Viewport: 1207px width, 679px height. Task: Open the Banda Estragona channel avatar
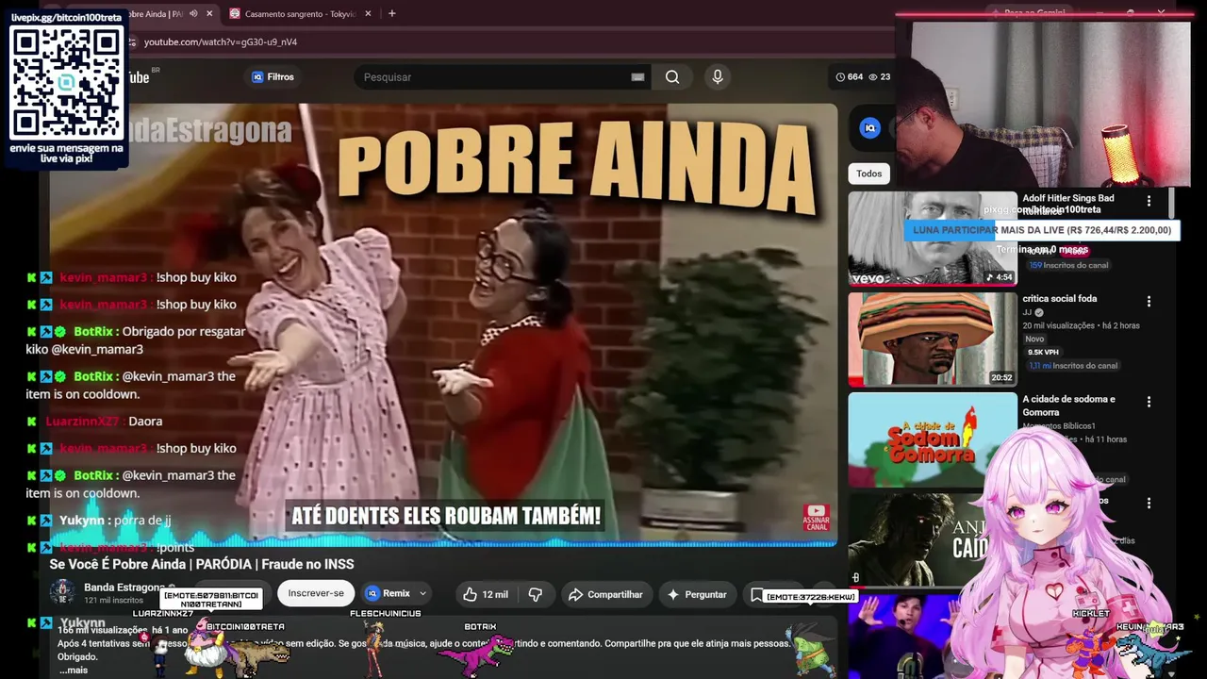click(x=62, y=593)
